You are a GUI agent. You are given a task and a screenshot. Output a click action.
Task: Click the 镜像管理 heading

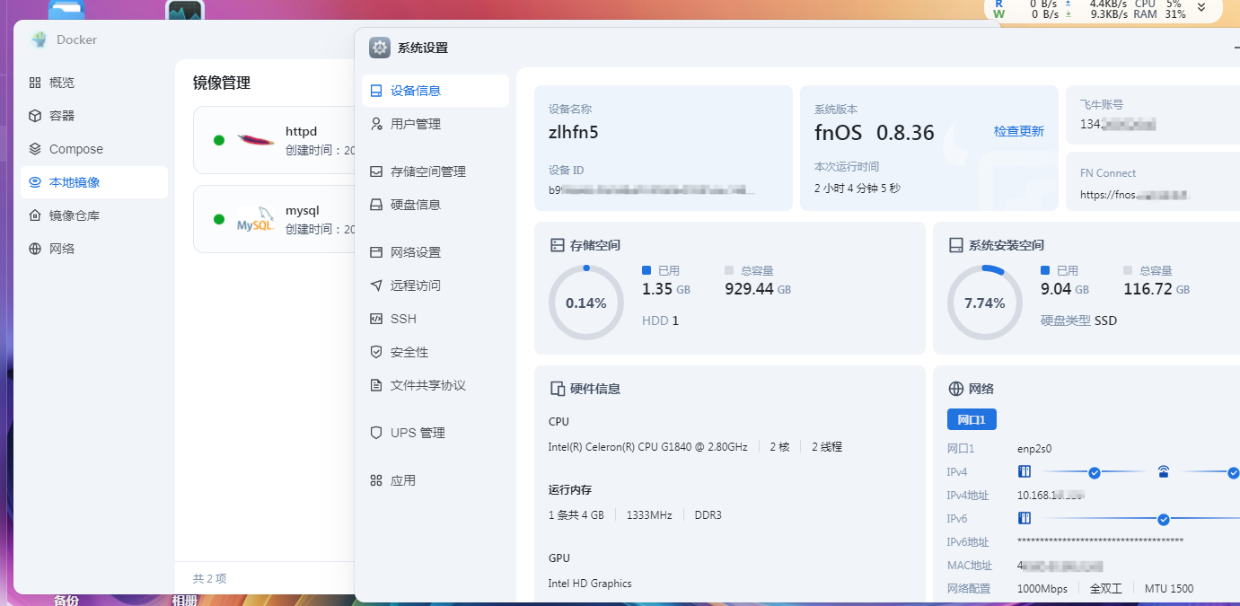point(222,83)
